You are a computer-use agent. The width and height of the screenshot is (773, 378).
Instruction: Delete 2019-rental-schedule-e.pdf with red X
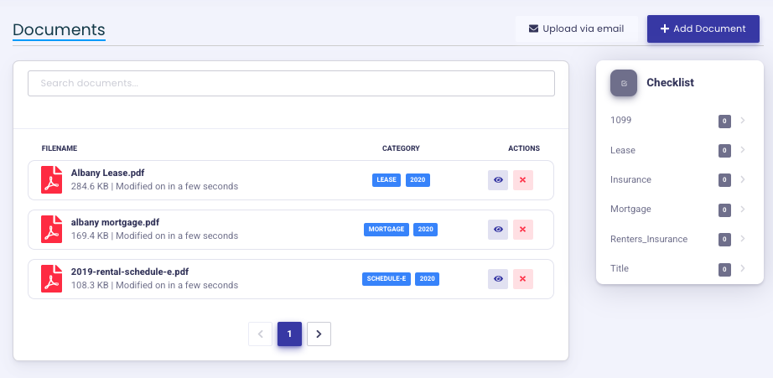(x=523, y=278)
